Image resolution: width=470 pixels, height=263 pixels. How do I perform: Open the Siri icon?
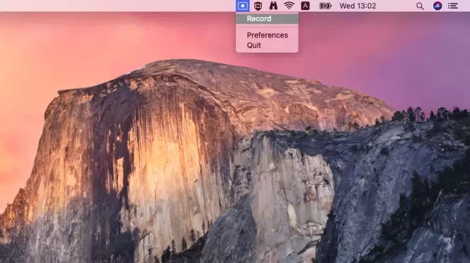(437, 6)
